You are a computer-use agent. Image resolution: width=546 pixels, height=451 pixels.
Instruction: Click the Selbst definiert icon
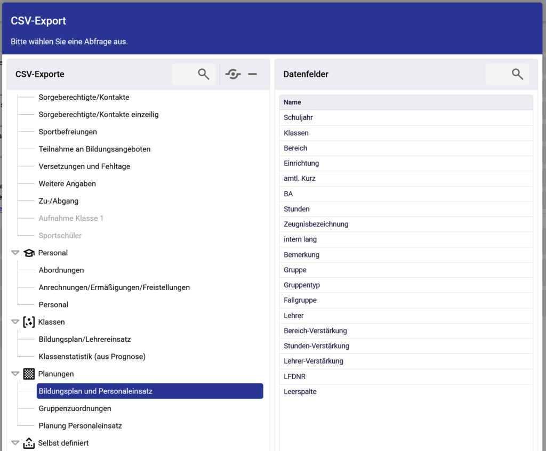[29, 443]
